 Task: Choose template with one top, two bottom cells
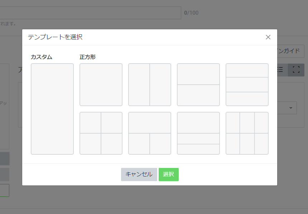pyautogui.click(x=150, y=133)
